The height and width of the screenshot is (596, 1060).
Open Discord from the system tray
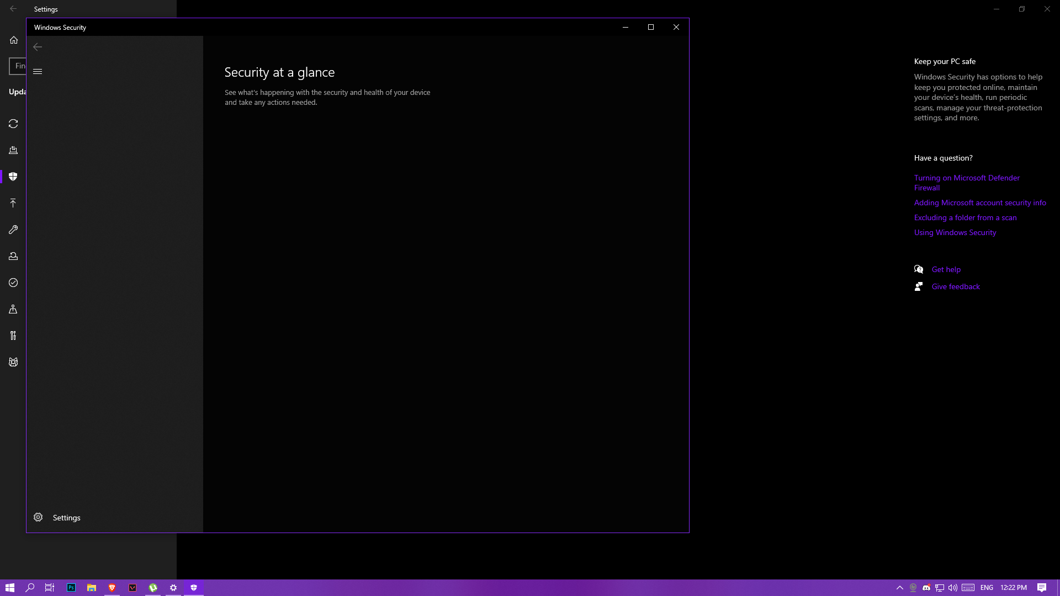tap(926, 588)
